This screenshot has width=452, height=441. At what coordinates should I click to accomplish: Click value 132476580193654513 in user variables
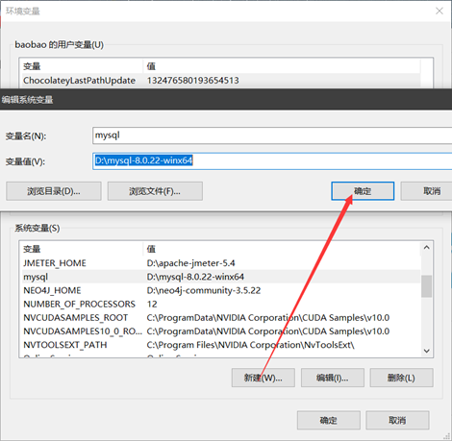(x=192, y=81)
